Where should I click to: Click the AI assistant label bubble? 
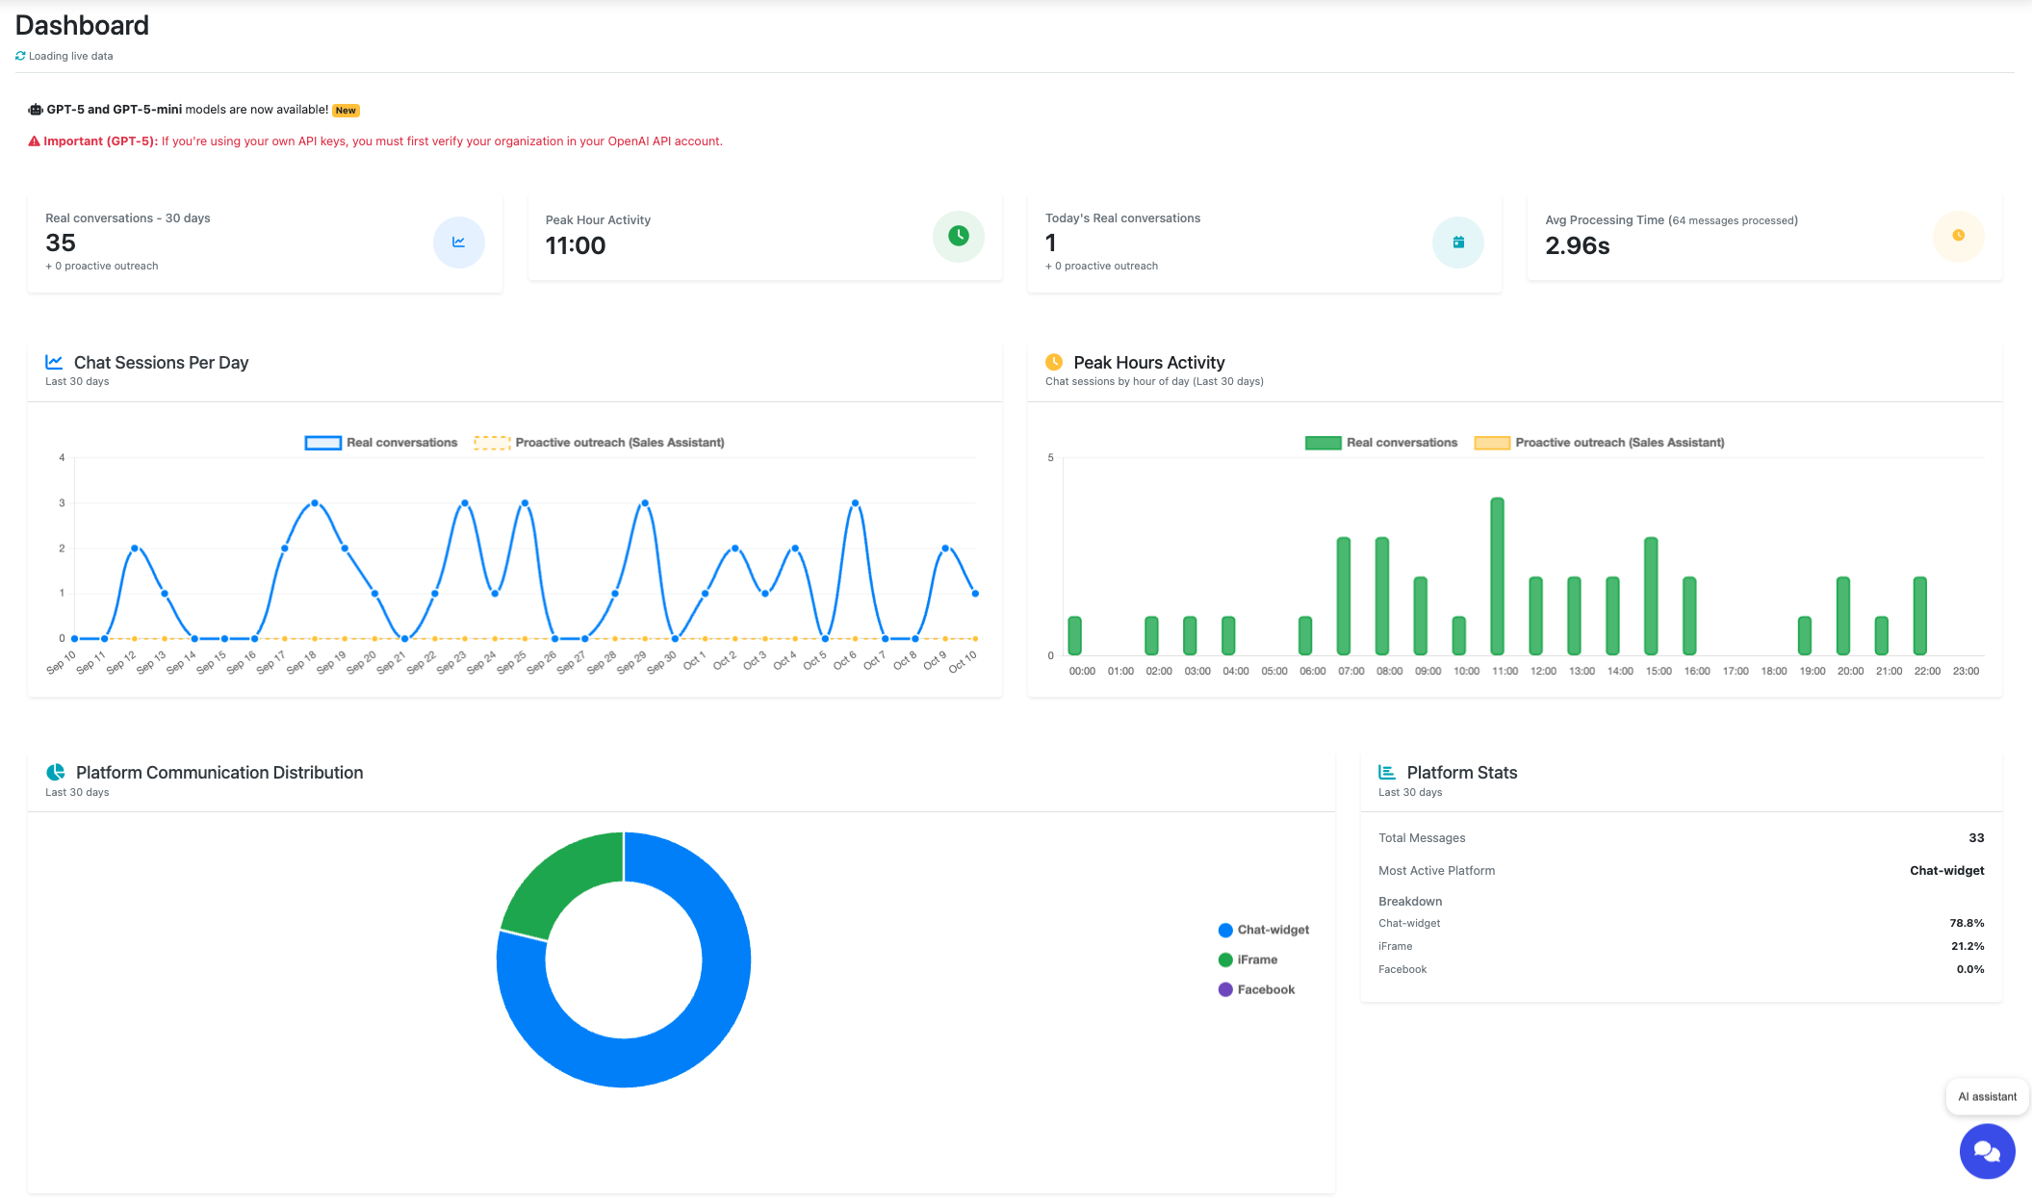click(x=1987, y=1096)
